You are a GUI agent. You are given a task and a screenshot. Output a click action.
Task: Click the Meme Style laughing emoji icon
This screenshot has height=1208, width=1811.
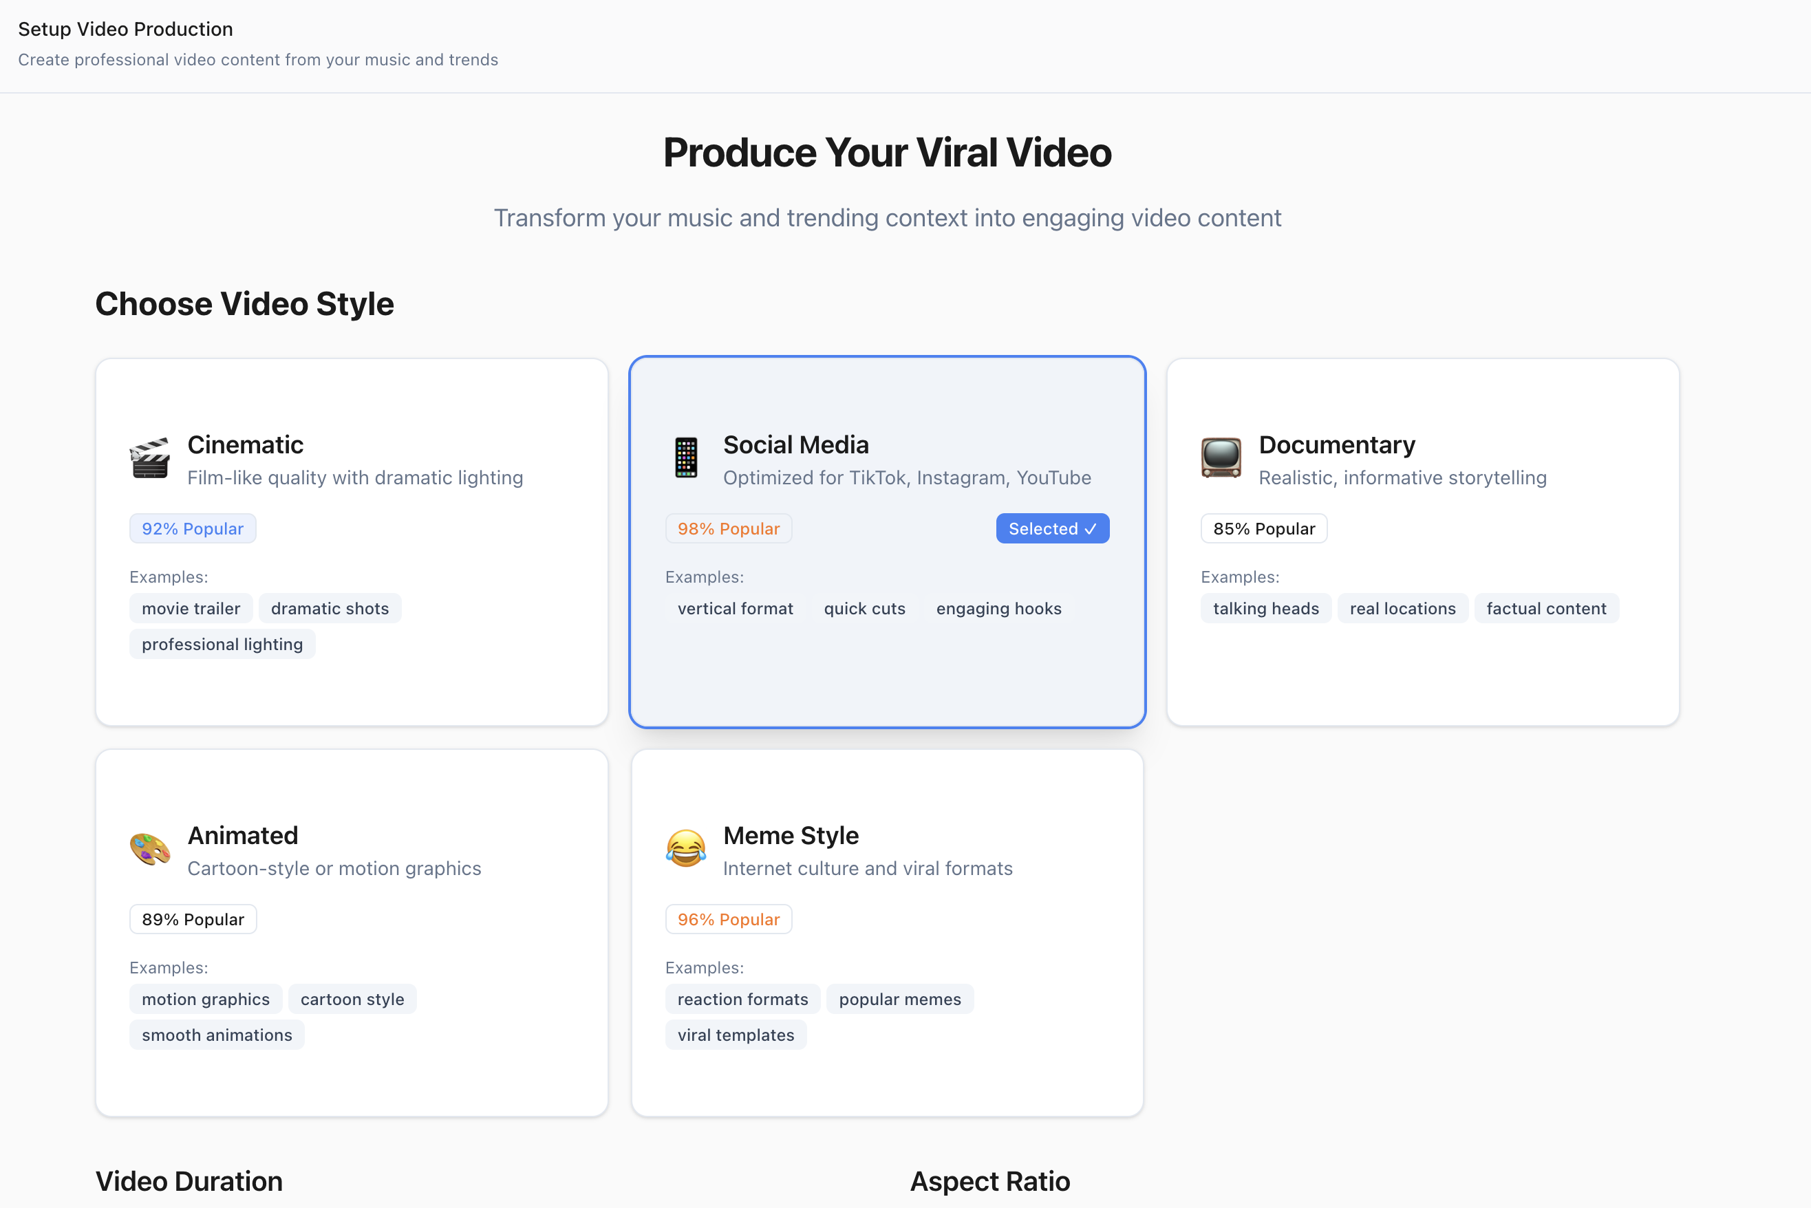click(685, 849)
